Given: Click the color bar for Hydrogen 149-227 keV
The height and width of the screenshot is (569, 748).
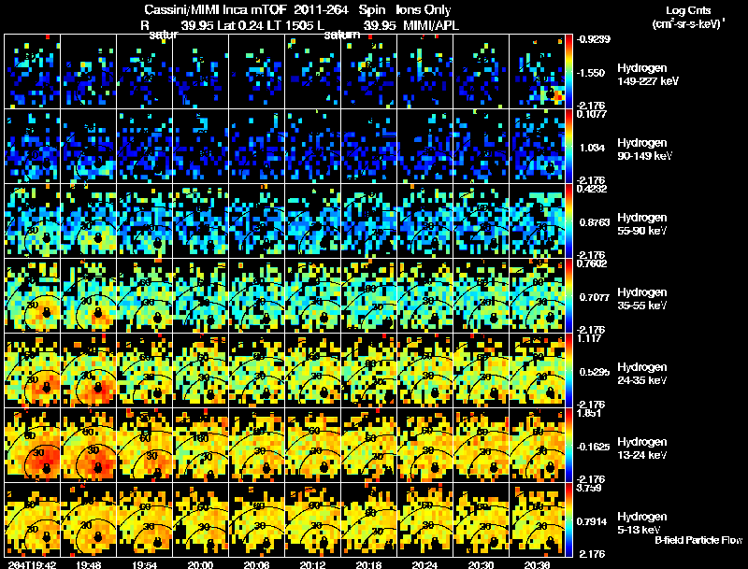Looking at the screenshot, I should point(569,71).
